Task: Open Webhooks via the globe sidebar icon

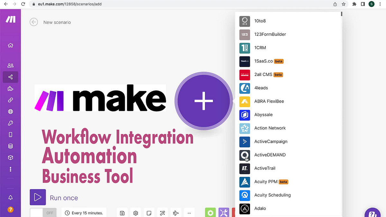Action: tap(11, 112)
